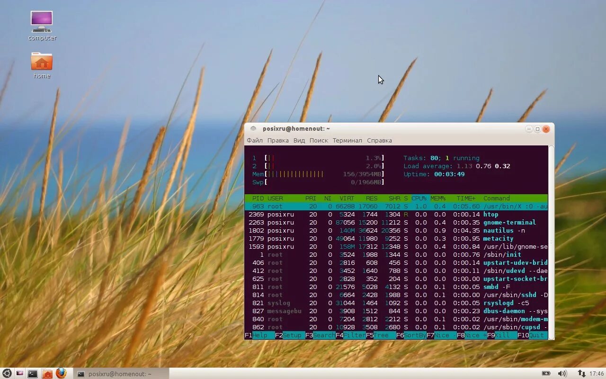606x379 pixels.
Task: Open the Ubuntu start menu button
Action: coord(7,373)
